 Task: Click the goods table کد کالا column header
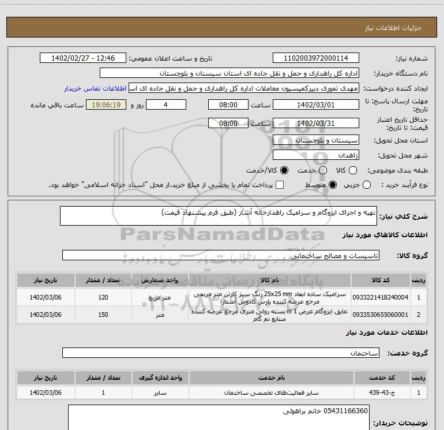click(x=381, y=281)
